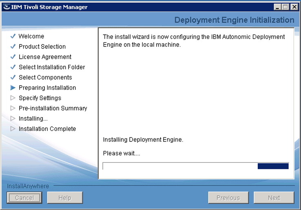Image resolution: width=301 pixels, height=210 pixels.
Task: Click the install wizard description paragraph
Action: (x=194, y=40)
